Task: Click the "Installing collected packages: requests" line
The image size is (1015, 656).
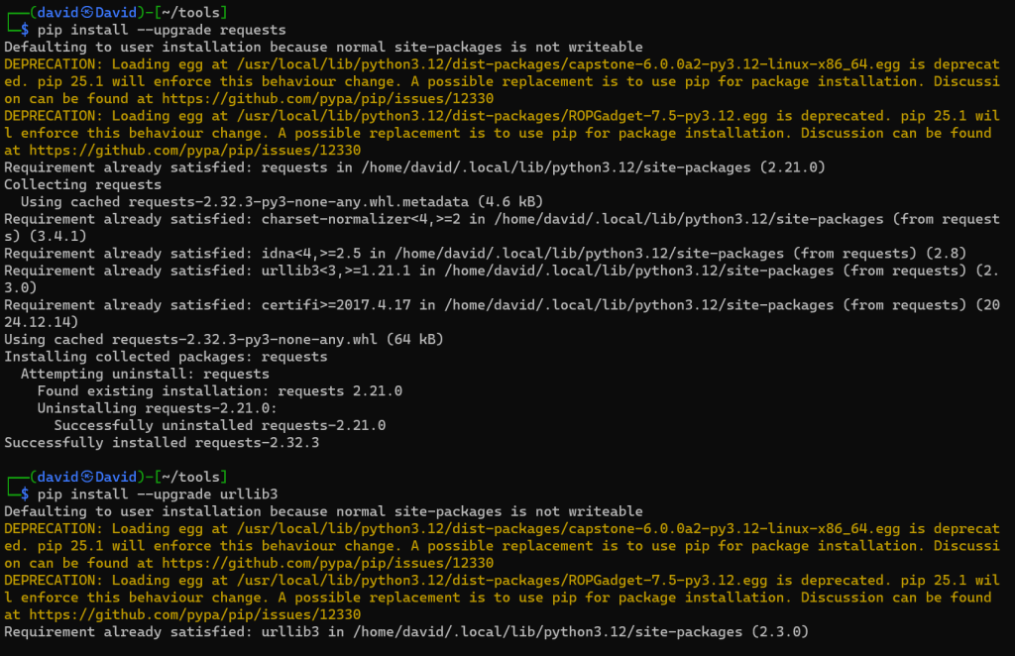Action: [166, 357]
